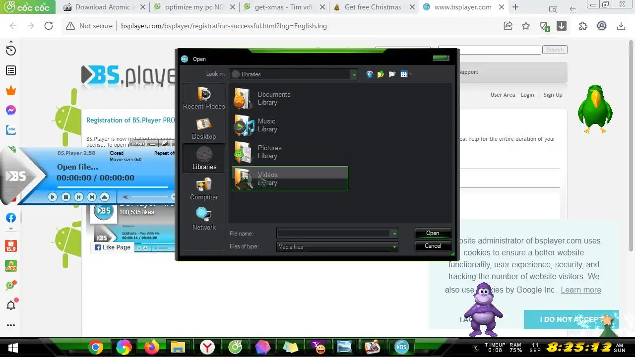This screenshot has height=357, width=635.
Task: Open the BS.Player MENU button
Action: click(x=138, y=144)
